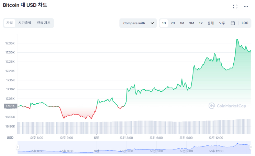The height and width of the screenshot is (156, 255).
Task: Show the 3M price range
Action: coord(191,23)
